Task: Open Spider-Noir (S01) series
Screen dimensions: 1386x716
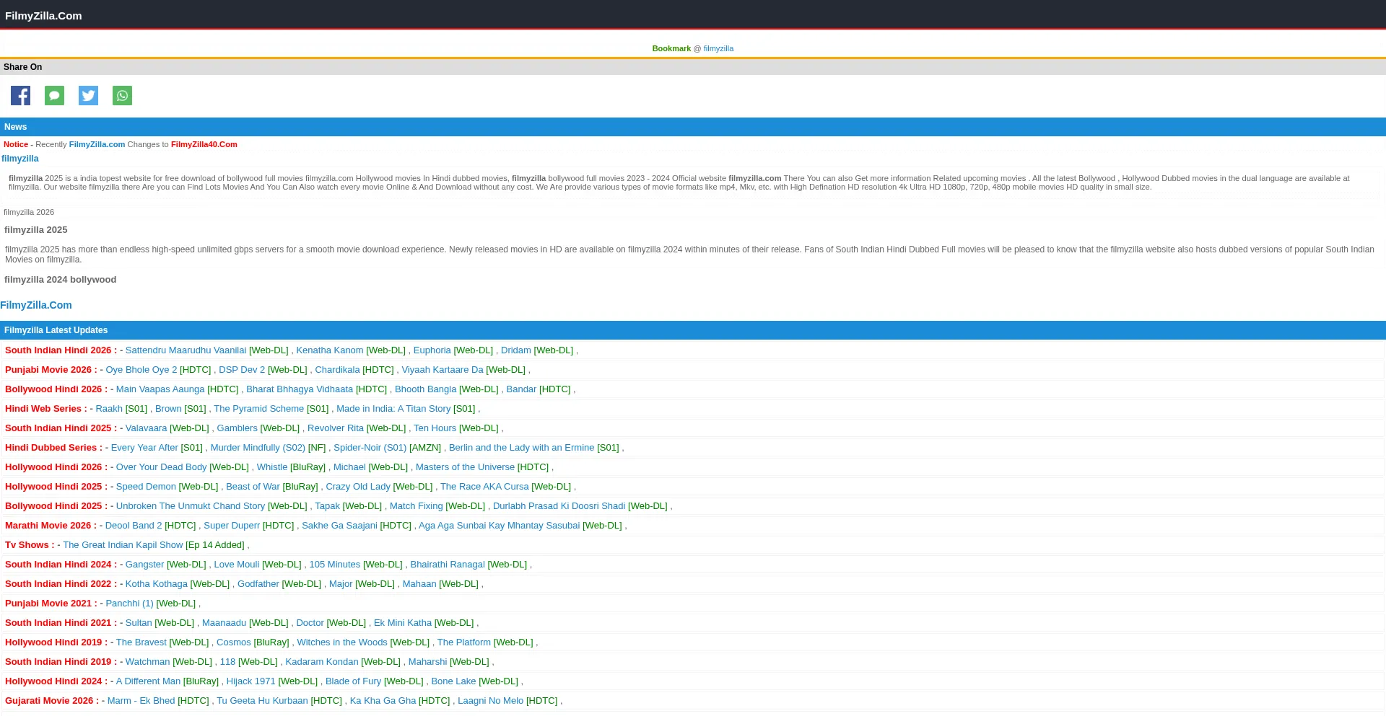Action: point(370,448)
